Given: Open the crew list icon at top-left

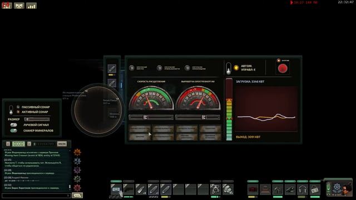Looking at the screenshot, I should [7, 5].
